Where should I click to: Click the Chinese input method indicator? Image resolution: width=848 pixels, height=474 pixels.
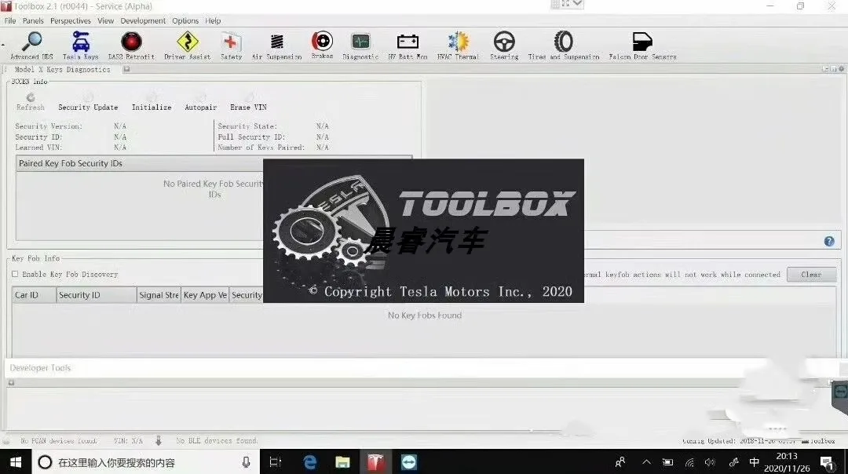coord(754,462)
